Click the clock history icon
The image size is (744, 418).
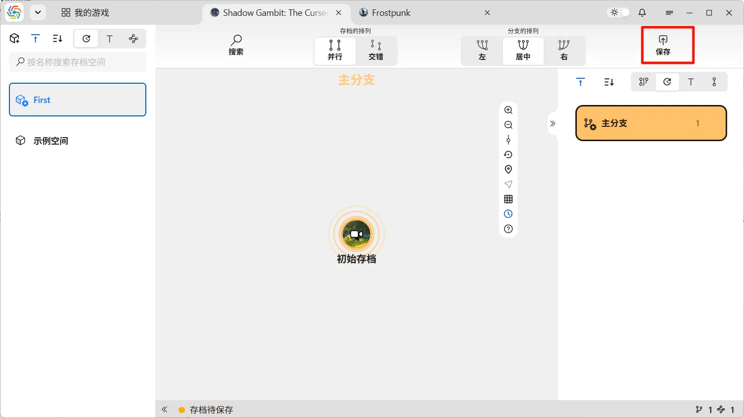click(508, 214)
